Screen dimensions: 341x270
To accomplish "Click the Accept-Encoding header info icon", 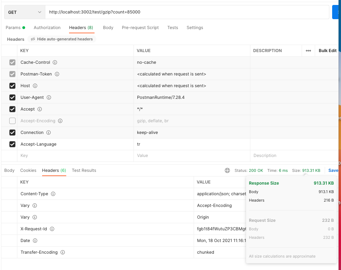I will [60, 121].
